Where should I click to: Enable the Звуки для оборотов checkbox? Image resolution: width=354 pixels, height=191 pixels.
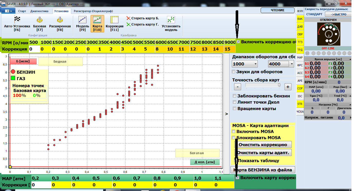pos(234,72)
